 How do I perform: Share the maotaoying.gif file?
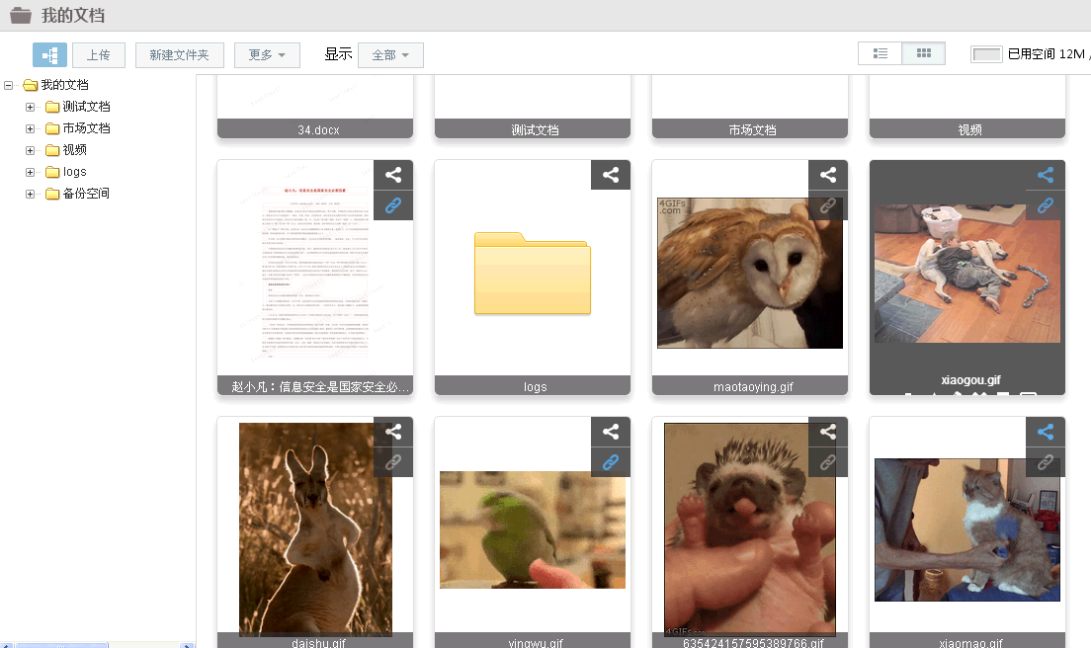828,176
